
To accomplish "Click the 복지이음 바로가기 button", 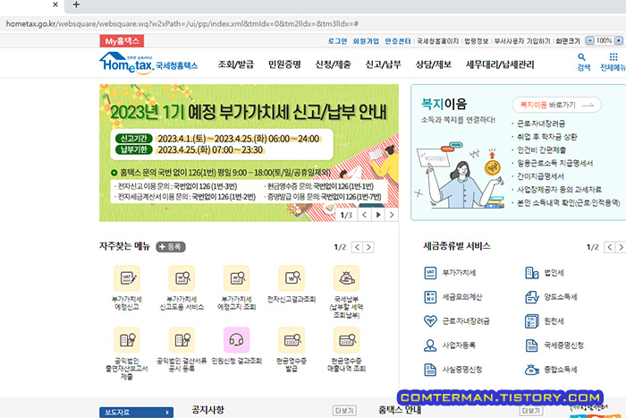I will [x=556, y=105].
